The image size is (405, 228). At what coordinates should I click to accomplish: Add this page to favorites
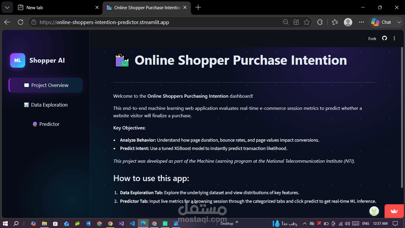click(307, 22)
